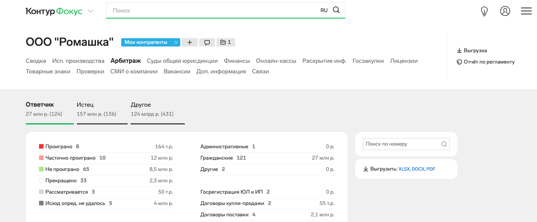Viewport: 537px width, 222px height.
Task: Switch search language via RU selector
Action: tap(324, 11)
